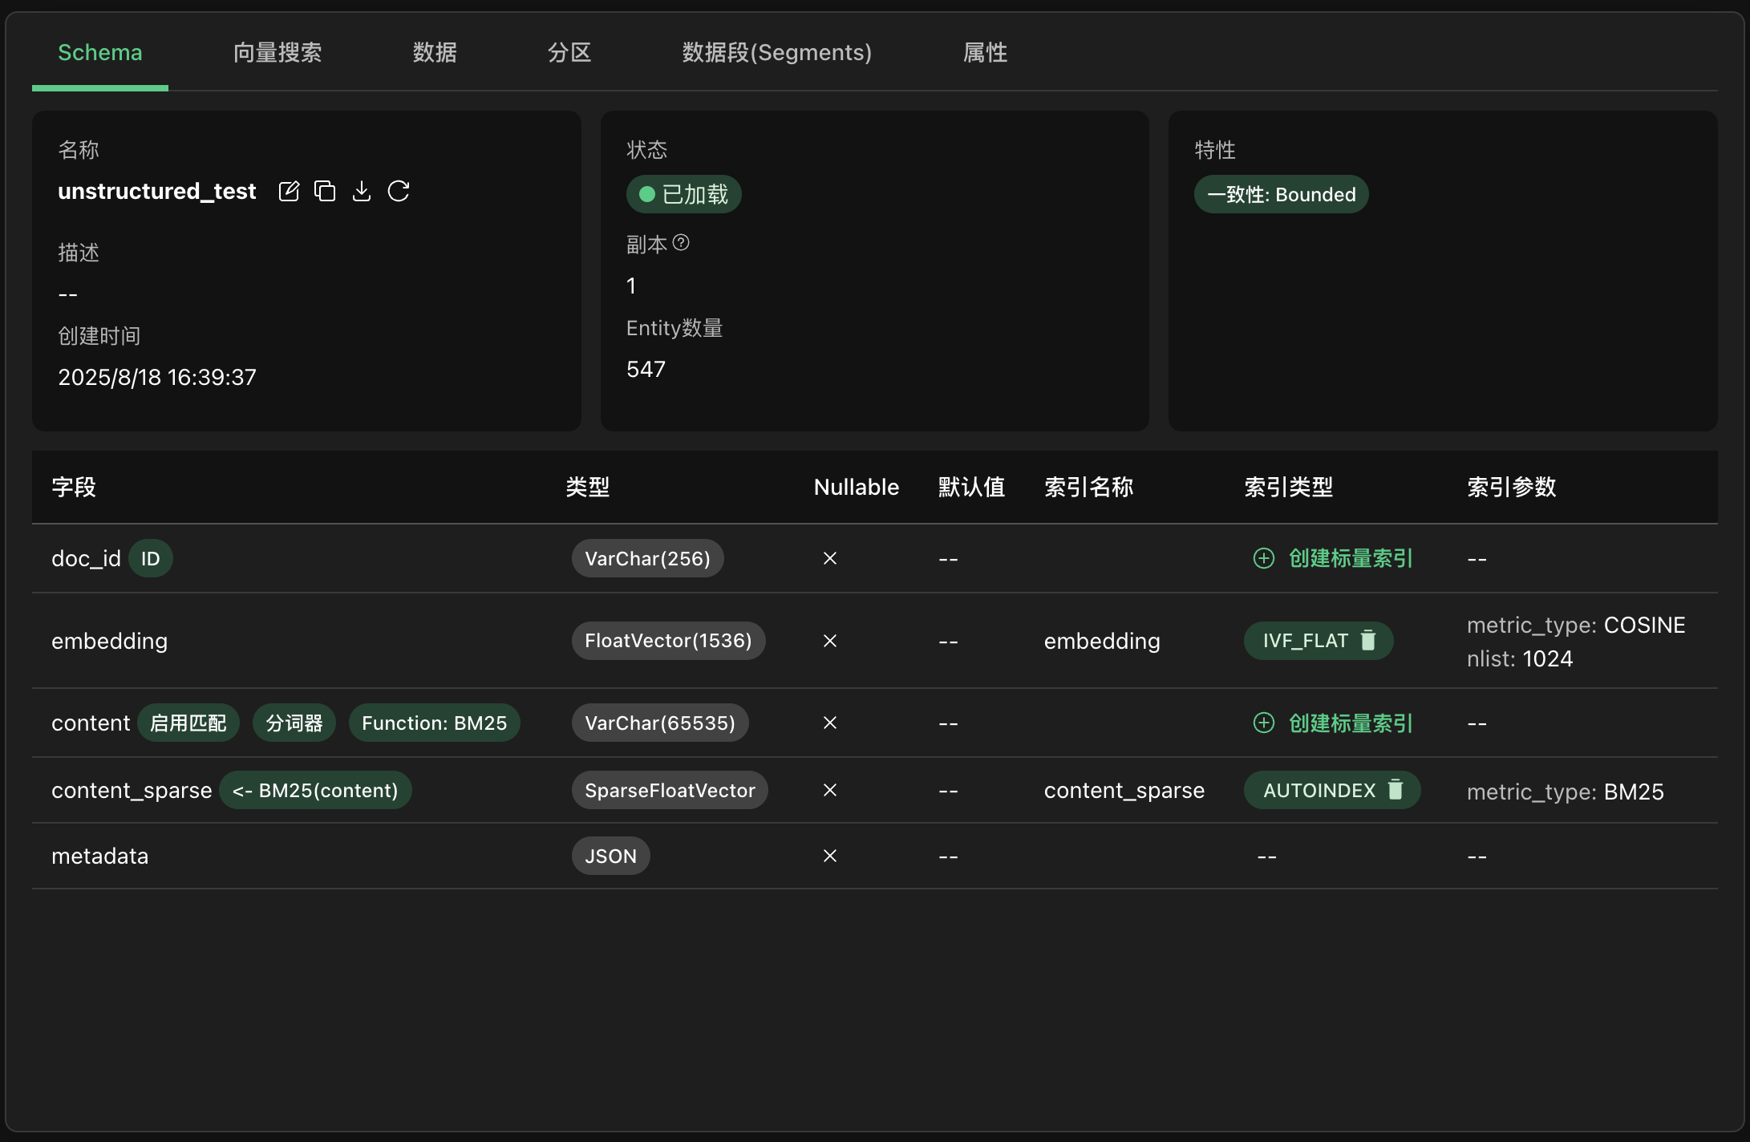Open the 数据 tab
This screenshot has width=1750, height=1142.
click(x=435, y=53)
